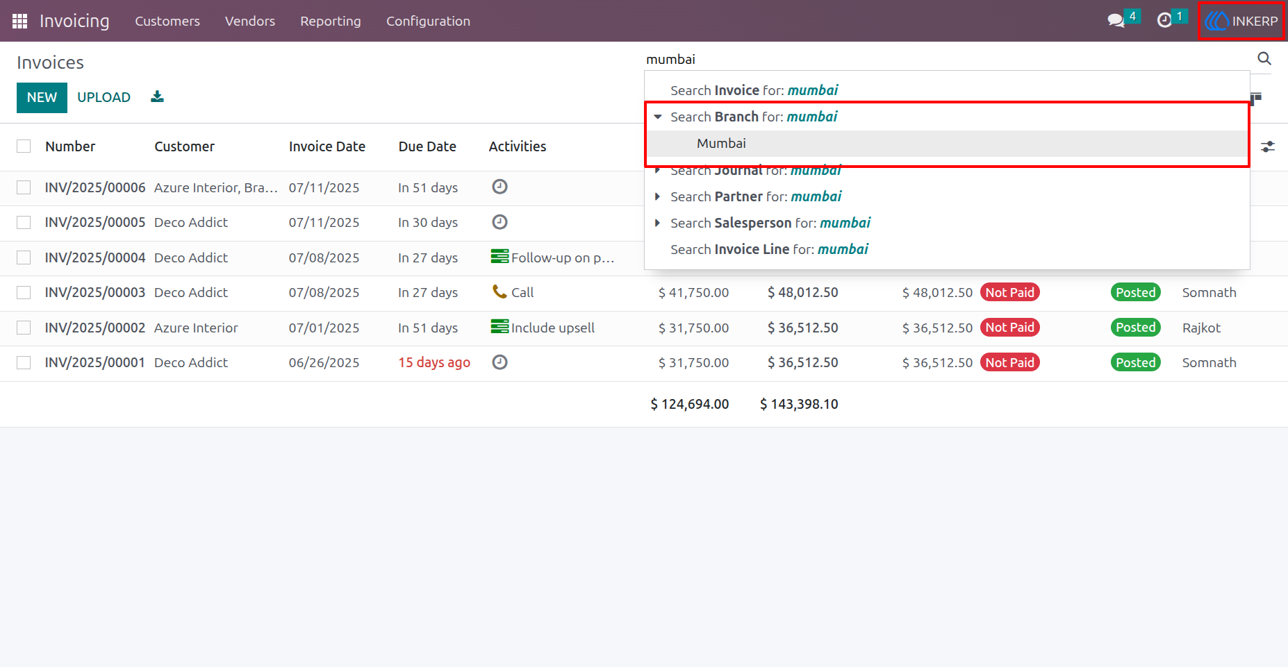
Task: Open optional columns settings icon
Action: click(1268, 146)
